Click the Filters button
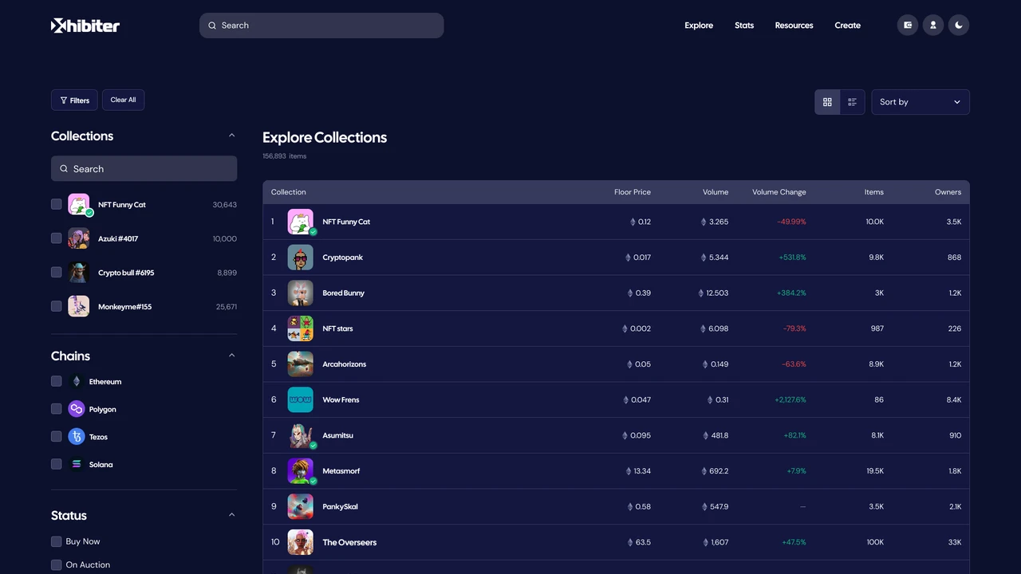 (x=74, y=100)
